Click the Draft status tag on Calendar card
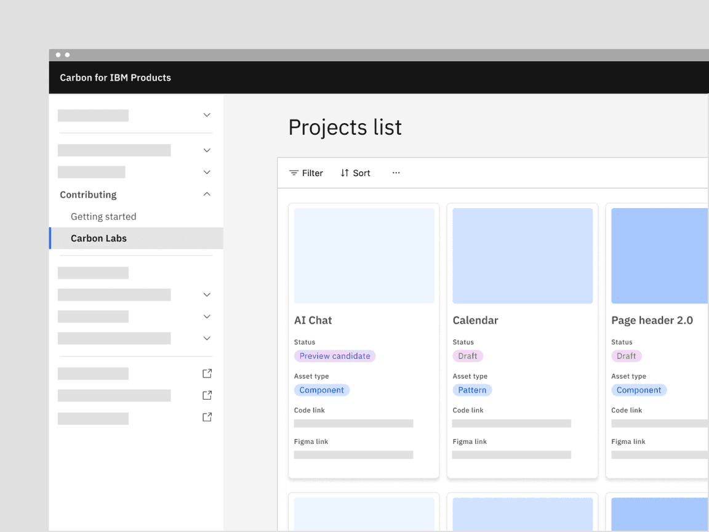 tap(468, 356)
